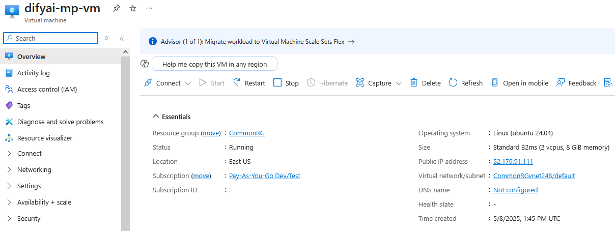Click Help me copy this VM button

click(214, 64)
